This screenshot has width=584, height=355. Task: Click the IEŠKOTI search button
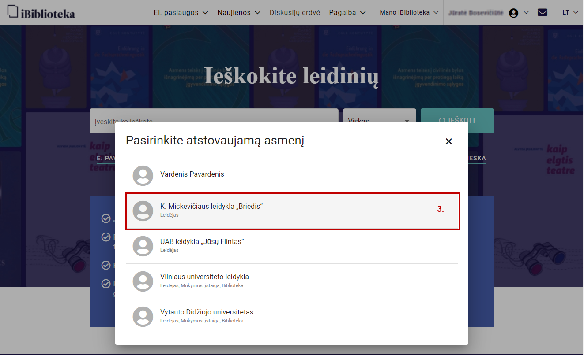coord(457,120)
